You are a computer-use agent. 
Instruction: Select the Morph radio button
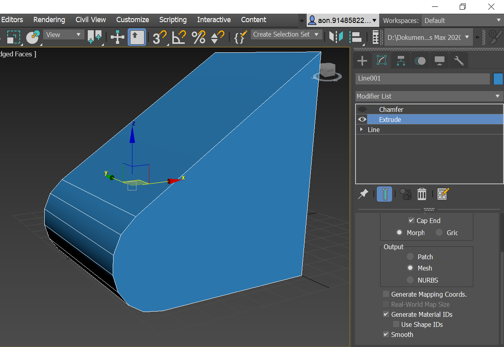[399, 233]
